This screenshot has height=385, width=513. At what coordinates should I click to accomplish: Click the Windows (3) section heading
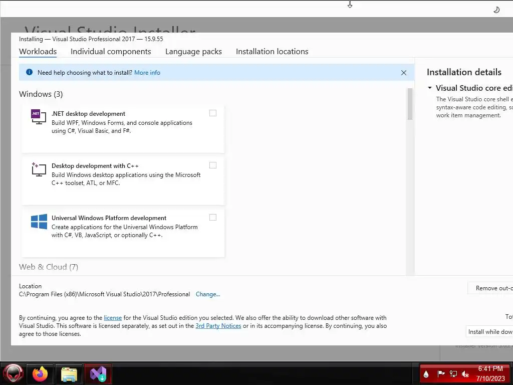pyautogui.click(x=41, y=94)
